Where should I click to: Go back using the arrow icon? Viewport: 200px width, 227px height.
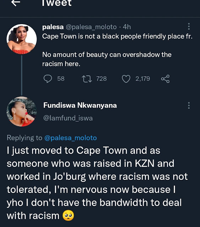(x=16, y=2)
